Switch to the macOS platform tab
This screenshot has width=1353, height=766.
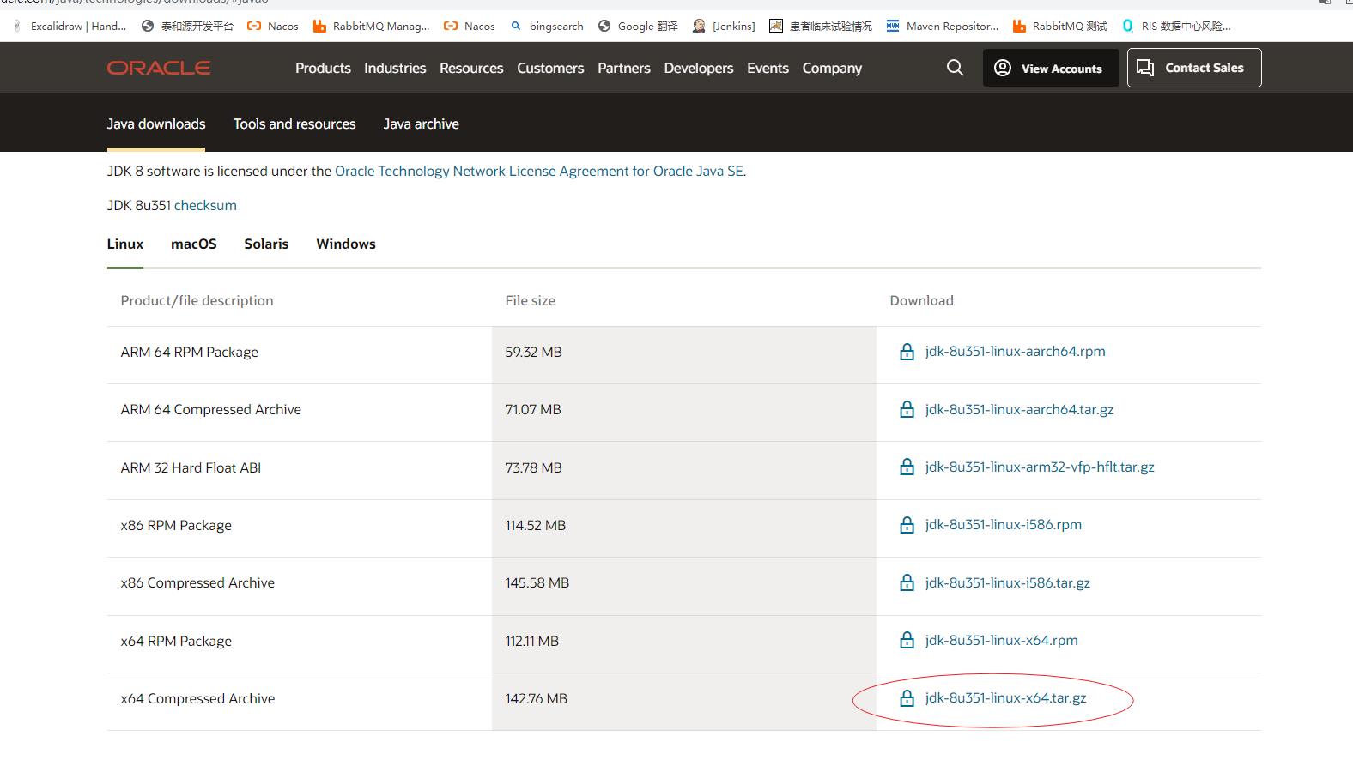point(194,244)
